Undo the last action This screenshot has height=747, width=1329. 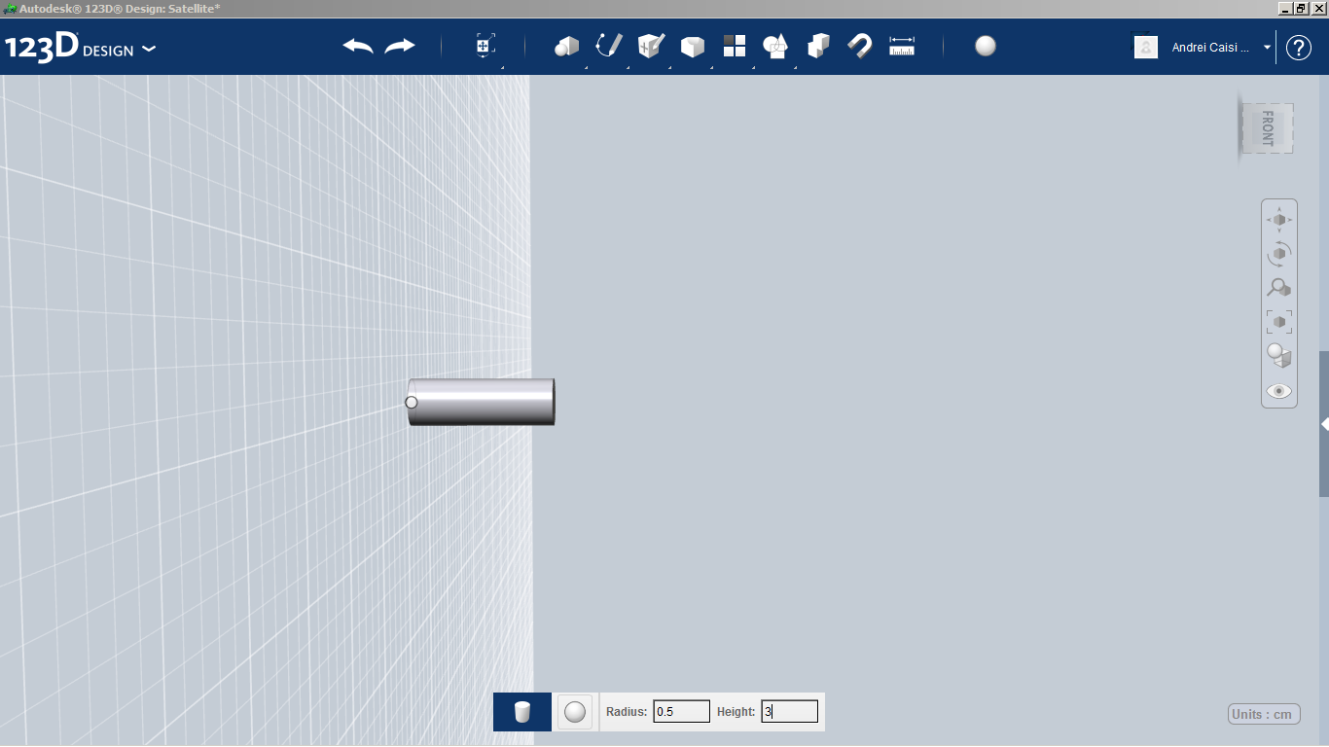click(x=358, y=46)
